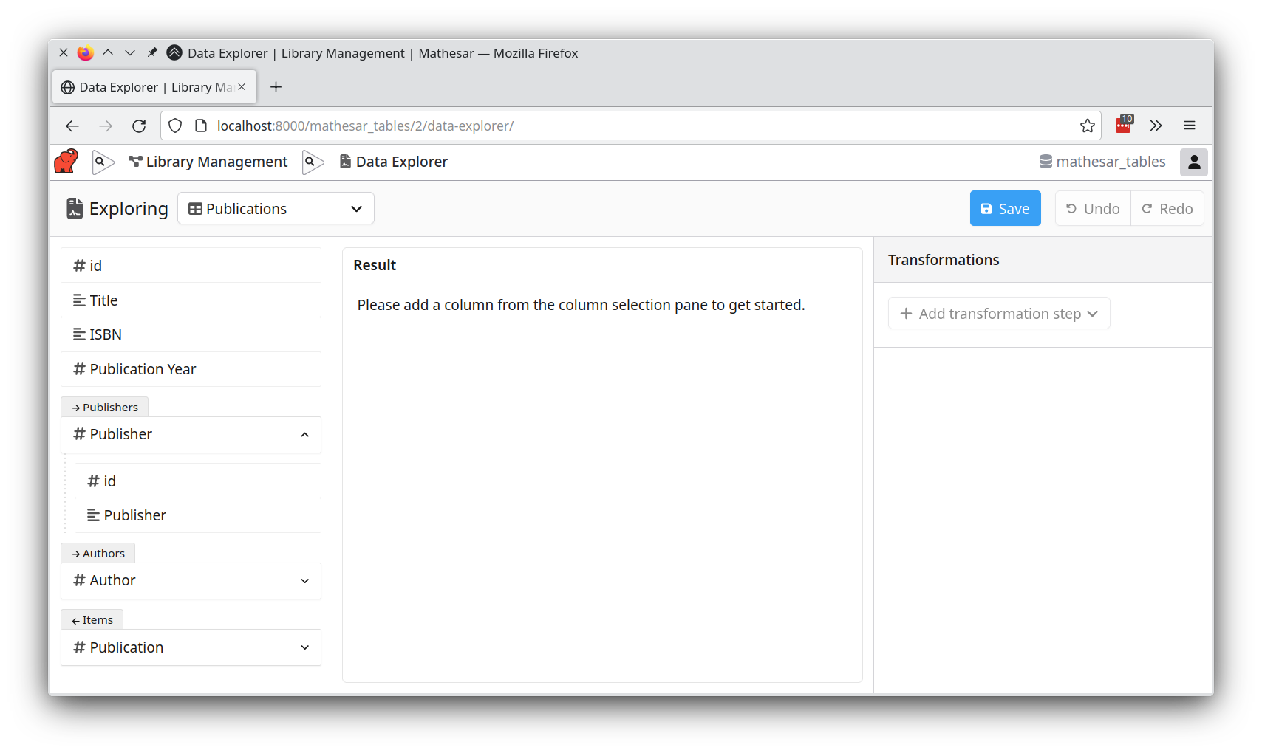Click the mathesar_tables database icon

(1045, 161)
